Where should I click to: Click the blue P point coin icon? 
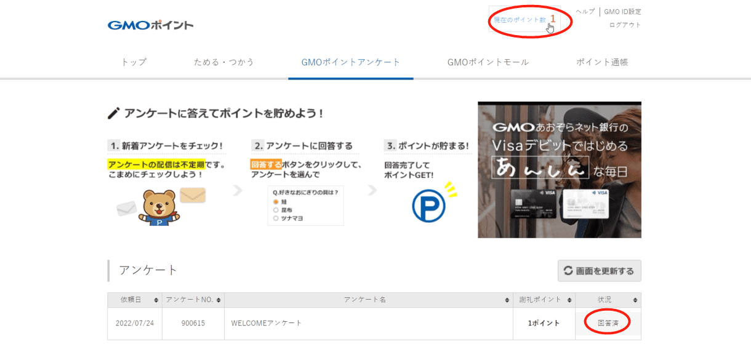[x=428, y=207]
